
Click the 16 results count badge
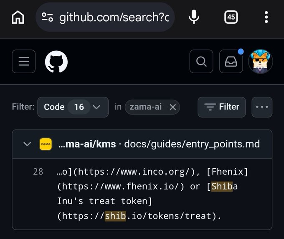79,107
